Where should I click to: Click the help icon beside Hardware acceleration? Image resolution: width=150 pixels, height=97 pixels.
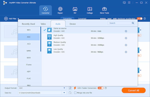pyautogui.click(x=145, y=19)
